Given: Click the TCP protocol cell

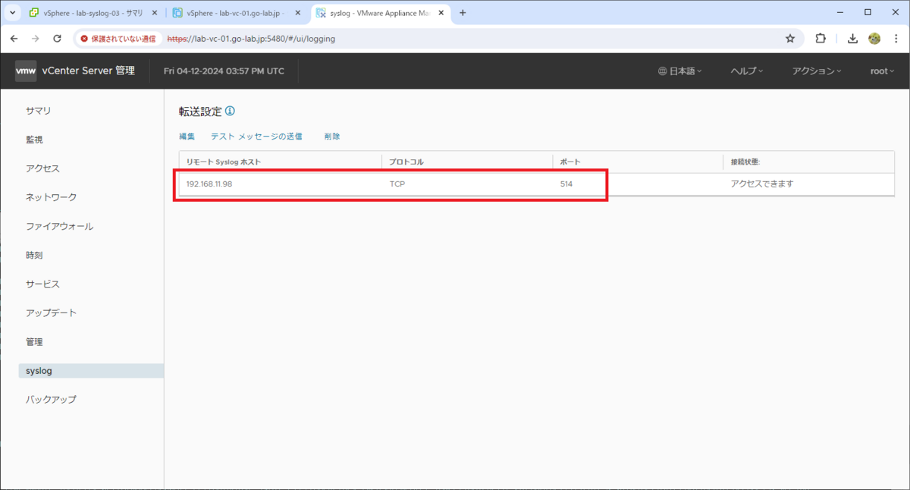Looking at the screenshot, I should (x=397, y=184).
